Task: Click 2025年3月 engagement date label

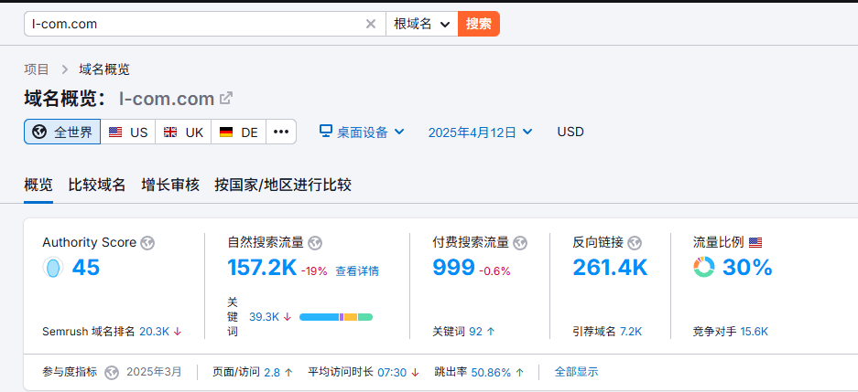Action: (x=154, y=372)
